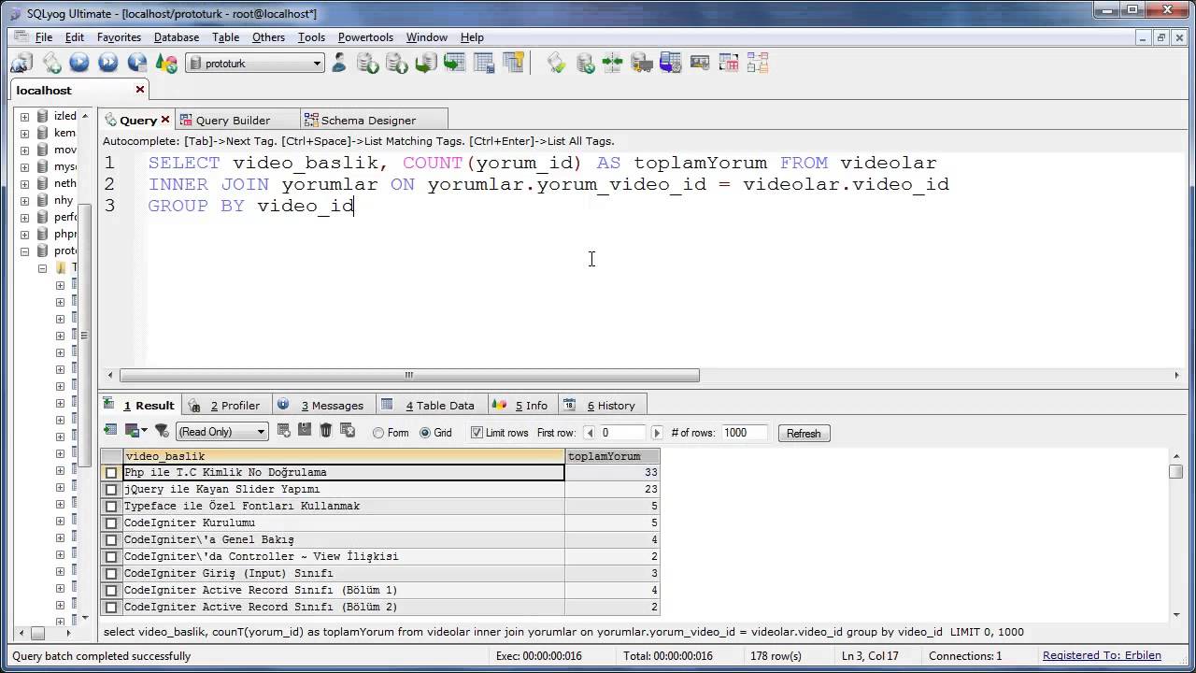
Task: Close the localhost connection tab
Action: (140, 90)
